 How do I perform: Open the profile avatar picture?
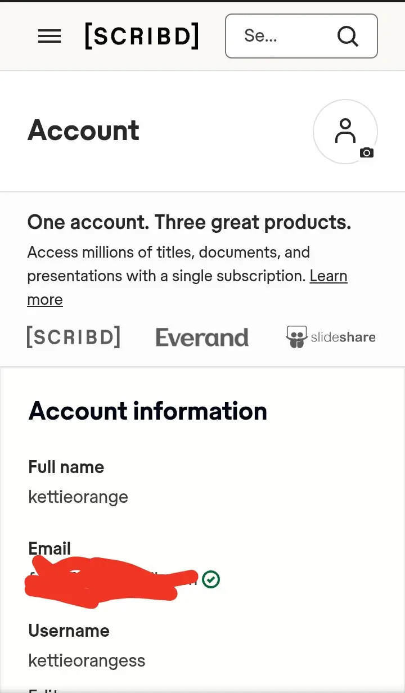[345, 132]
